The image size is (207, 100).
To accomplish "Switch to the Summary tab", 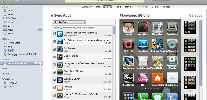I will (86, 7).
